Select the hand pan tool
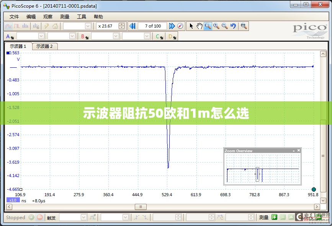The image size is (332, 226). (200, 26)
